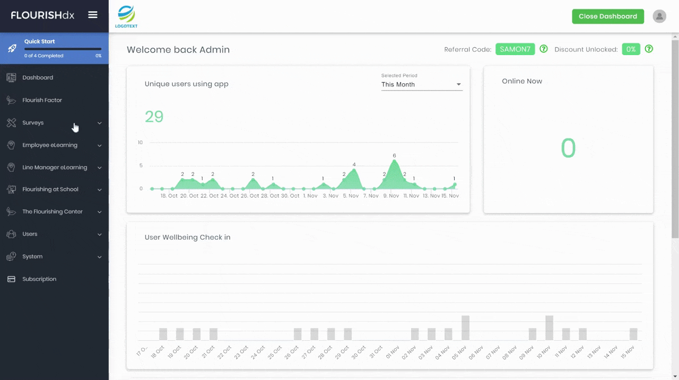The height and width of the screenshot is (380, 679).
Task: Click the help icon beside Discount Unlocked
Action: pyautogui.click(x=649, y=49)
